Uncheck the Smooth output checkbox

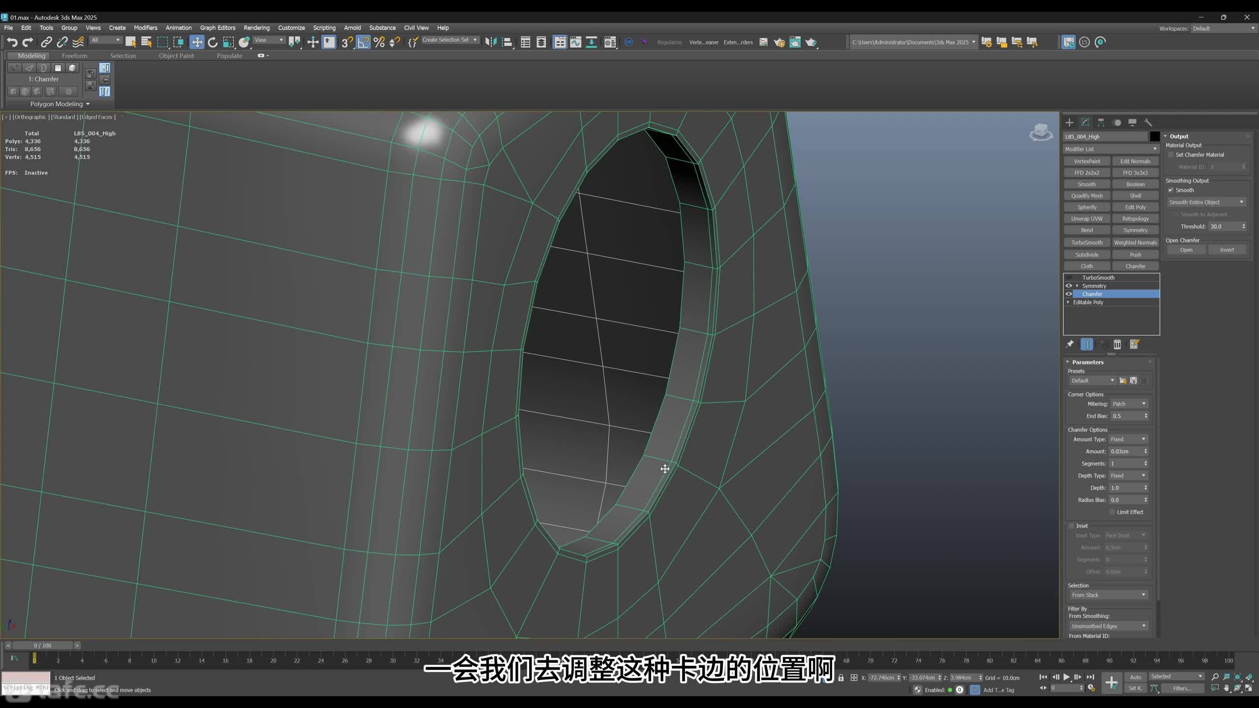tap(1170, 190)
